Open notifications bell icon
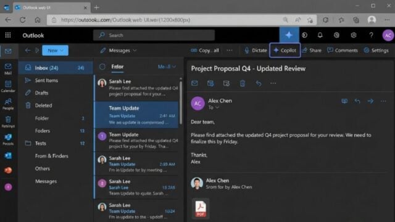The image size is (395, 222). 320,35
